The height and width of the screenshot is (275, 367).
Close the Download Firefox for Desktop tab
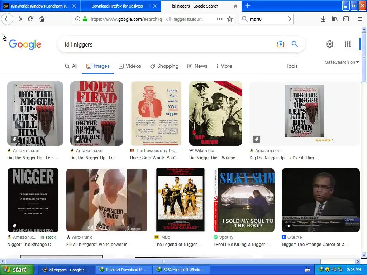(155, 6)
